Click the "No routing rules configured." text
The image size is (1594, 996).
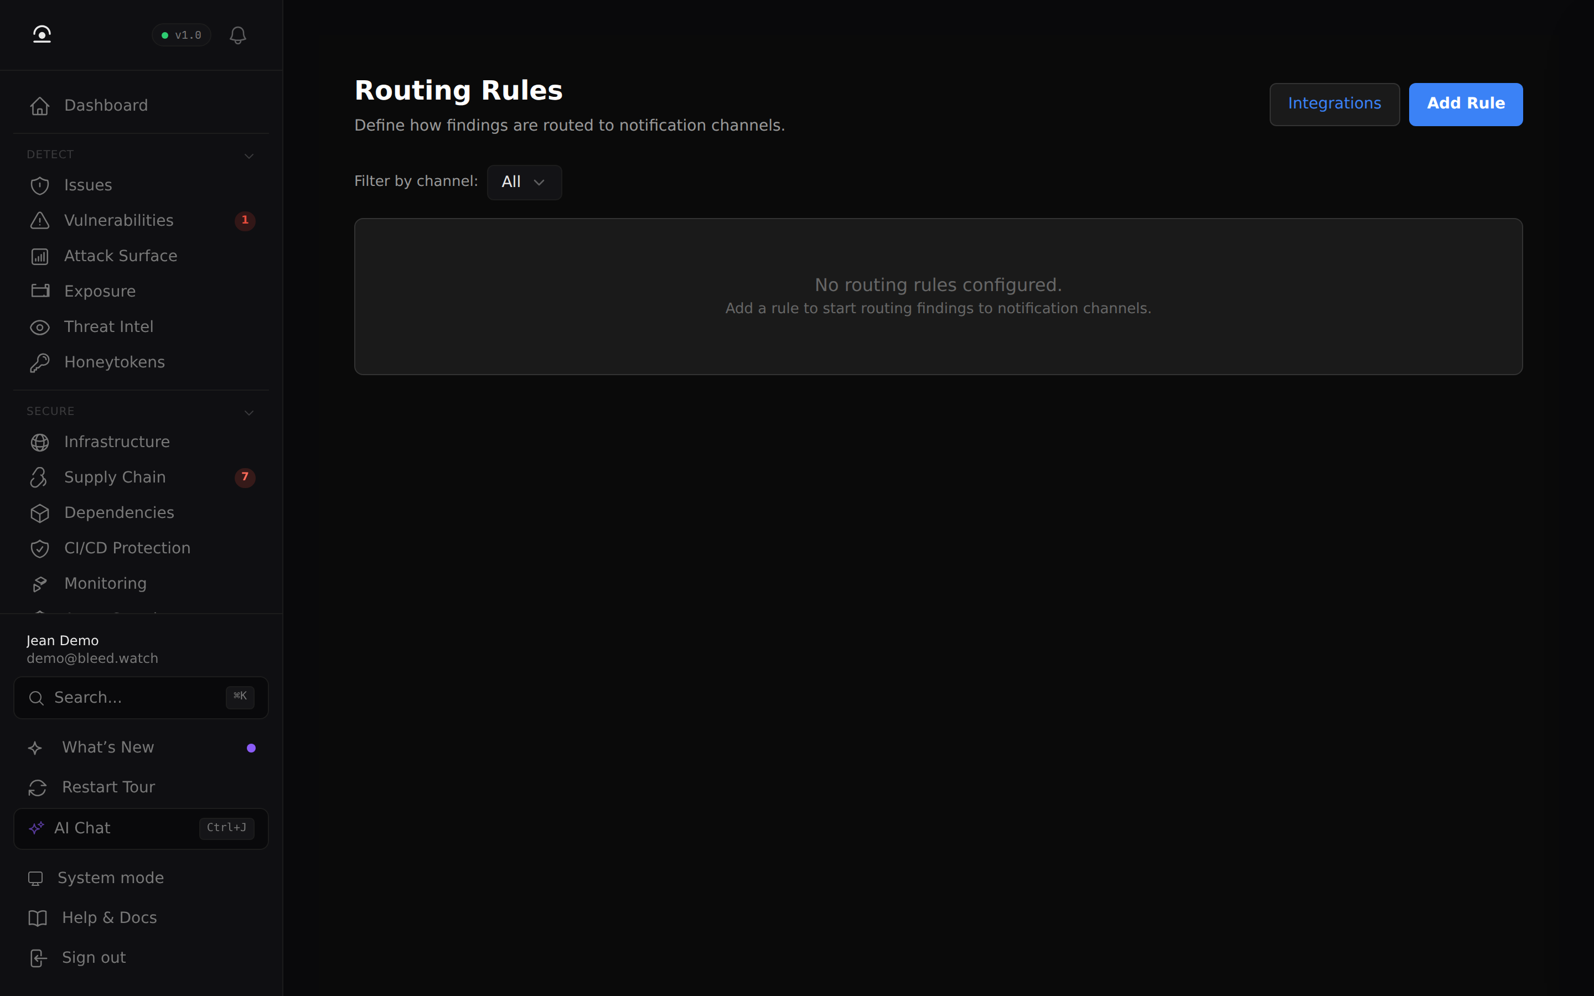coord(938,285)
